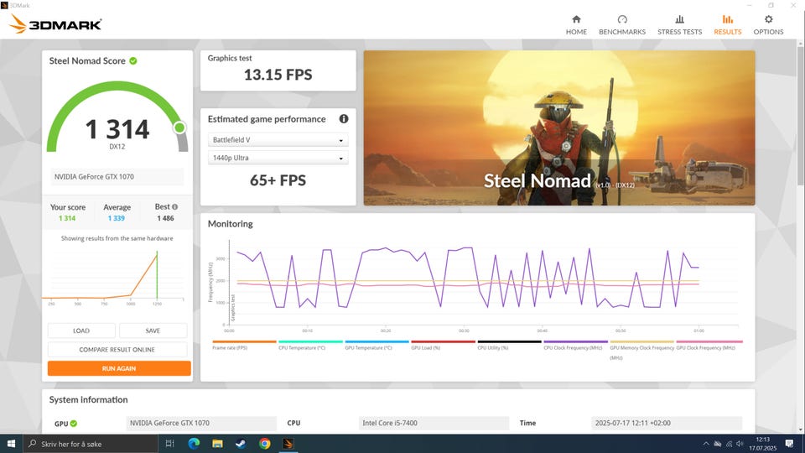
Task: Open the 1440p Ultra resolution dropdown
Action: click(x=278, y=158)
